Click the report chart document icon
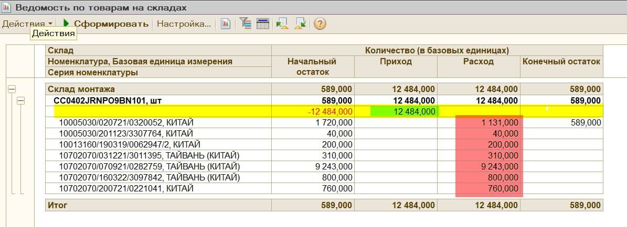Screen dimensions: 627x227 [226, 24]
